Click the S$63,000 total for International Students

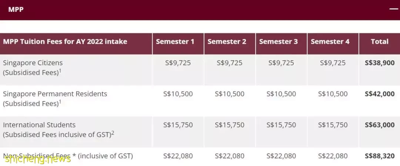[x=380, y=125]
